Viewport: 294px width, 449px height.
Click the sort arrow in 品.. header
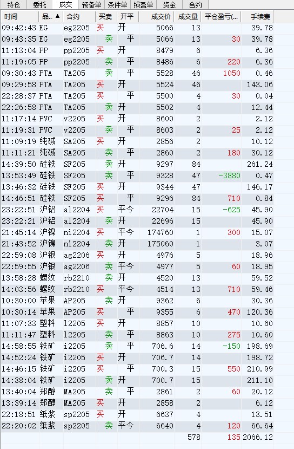pyautogui.click(x=58, y=16)
